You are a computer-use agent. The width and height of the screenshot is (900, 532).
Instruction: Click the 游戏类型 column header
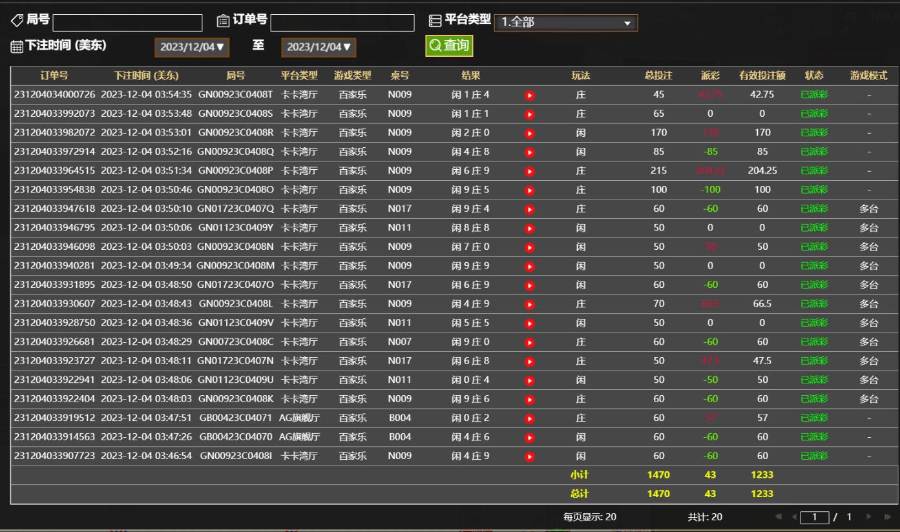coord(353,76)
